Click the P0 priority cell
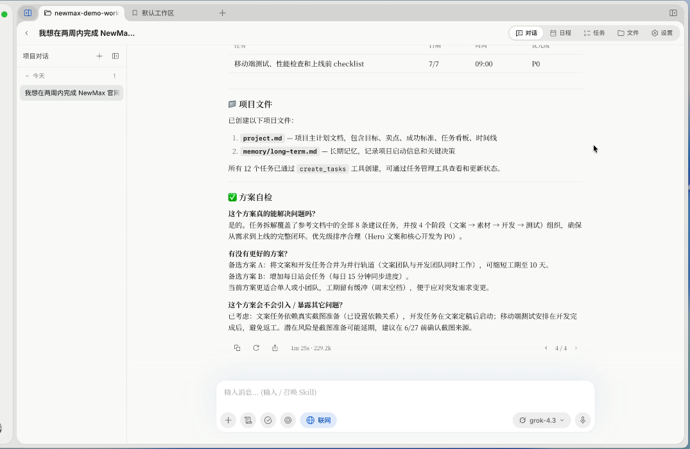 pos(536,64)
